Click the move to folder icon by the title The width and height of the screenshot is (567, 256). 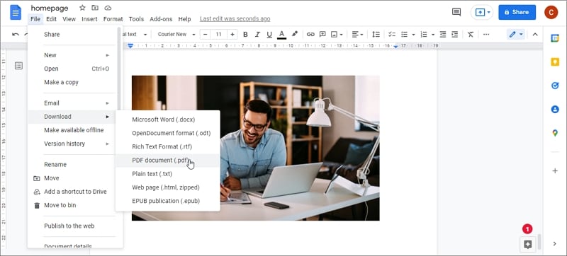(95, 8)
